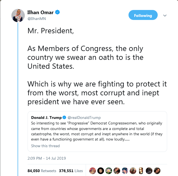
Task: Click the lotus flower liker avatar
Action: pos(109,171)
